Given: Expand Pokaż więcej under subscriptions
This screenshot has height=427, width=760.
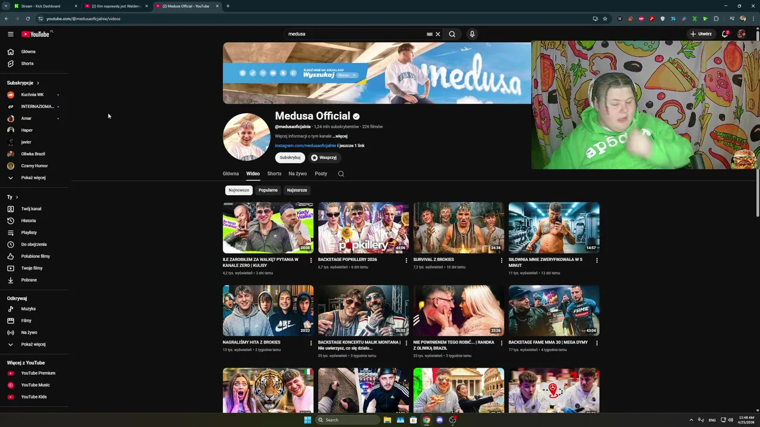Looking at the screenshot, I should click(x=34, y=178).
